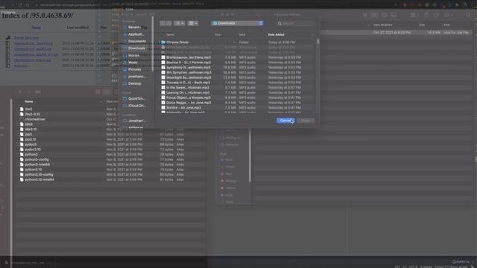This screenshot has height=268, width=477.
Task: Open the Downloads location popup in the dialog toolbar
Action: pos(237,23)
